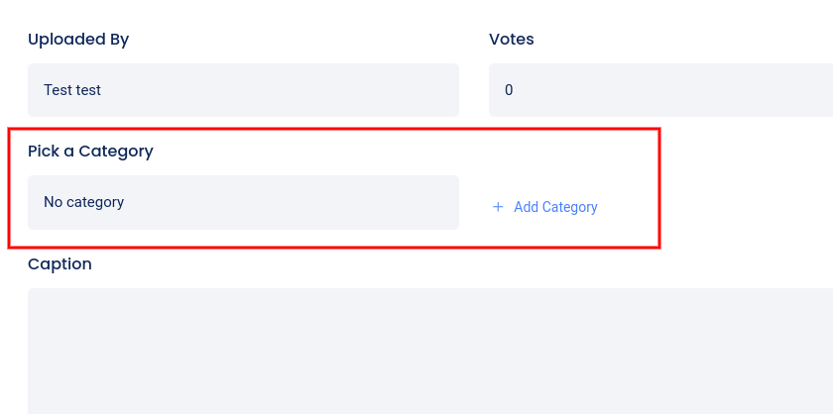Click the vote count box showing 0

[x=660, y=90]
